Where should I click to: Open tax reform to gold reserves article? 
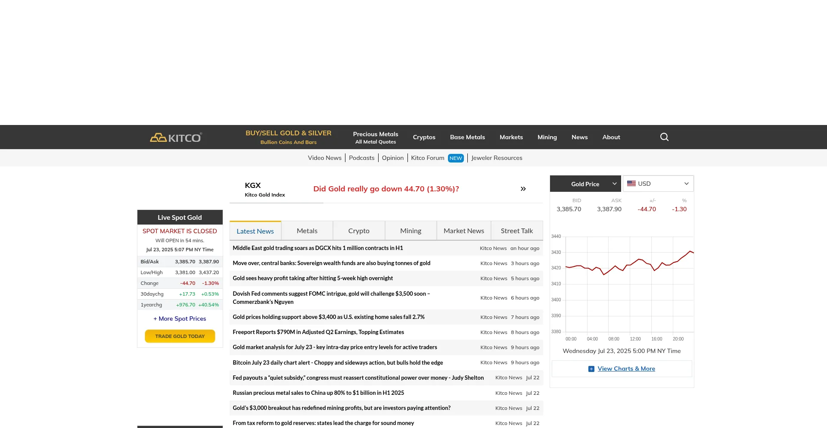(323, 423)
